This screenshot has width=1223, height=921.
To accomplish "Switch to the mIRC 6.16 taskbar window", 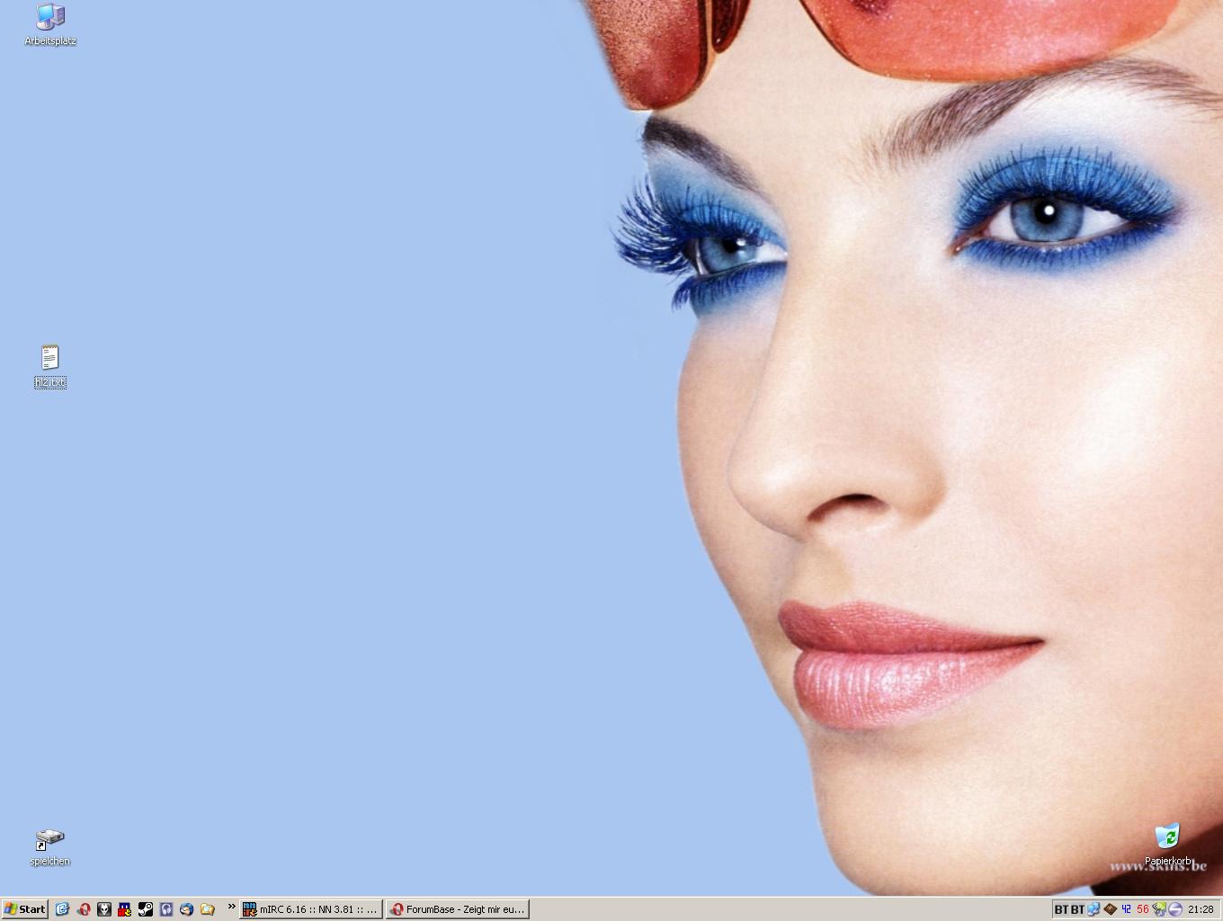I will point(311,909).
